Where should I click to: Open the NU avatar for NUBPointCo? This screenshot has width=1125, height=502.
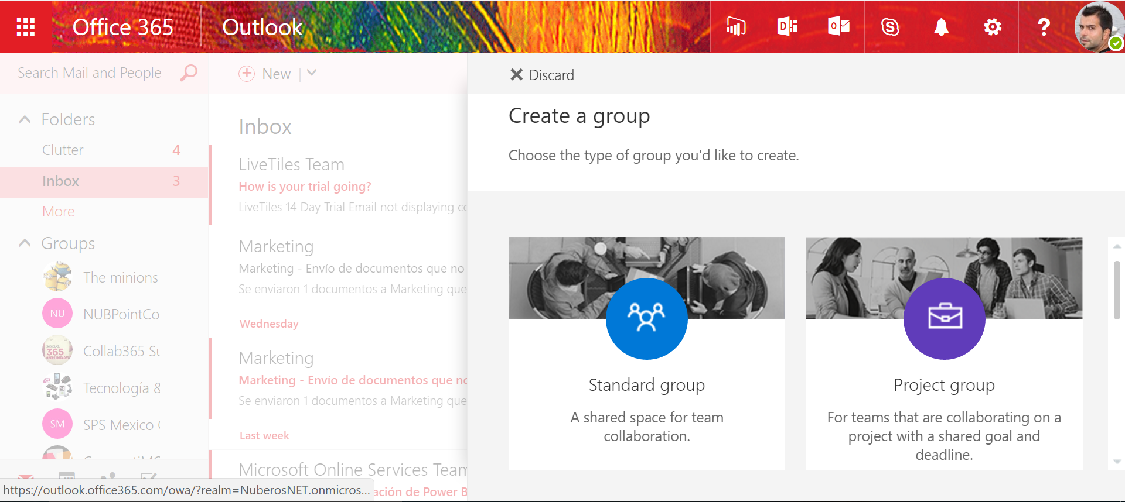coord(57,314)
